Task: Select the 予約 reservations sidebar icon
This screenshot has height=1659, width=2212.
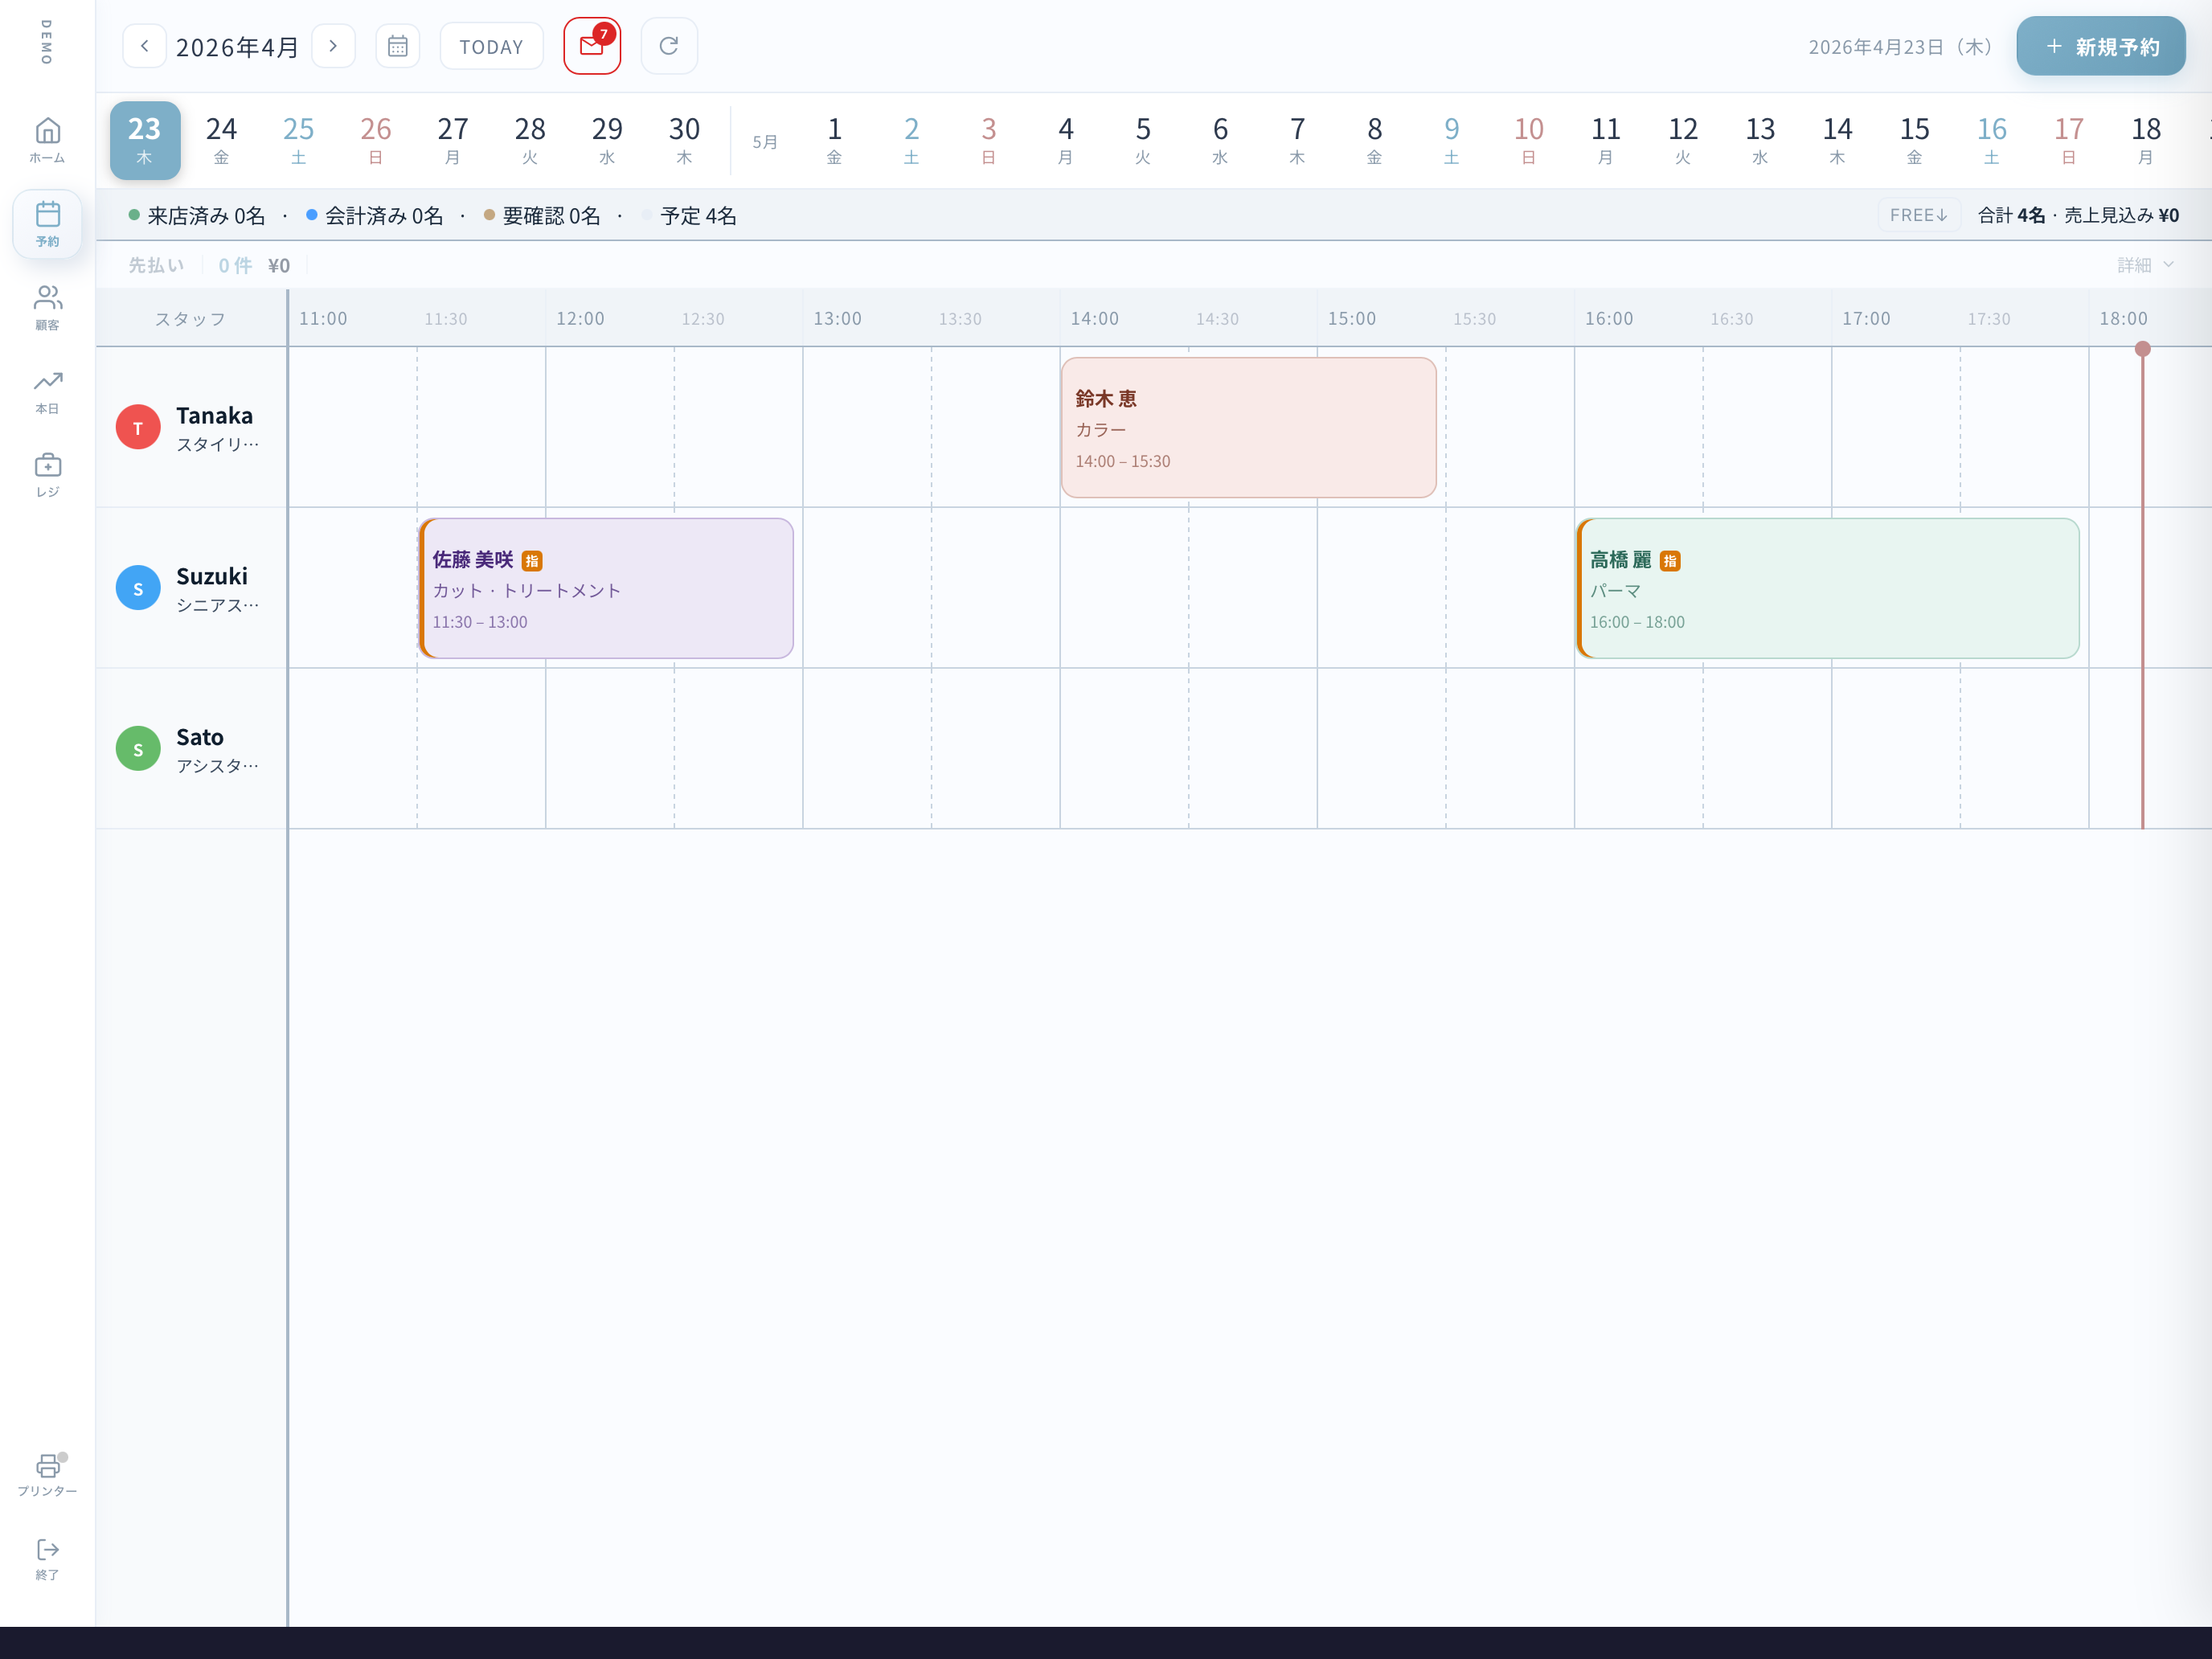Action: click(x=47, y=224)
